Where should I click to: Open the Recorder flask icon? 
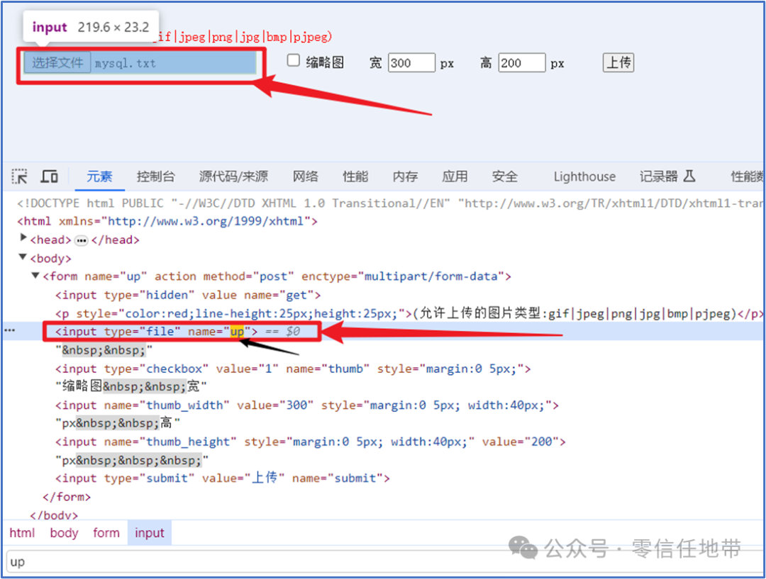point(689,176)
